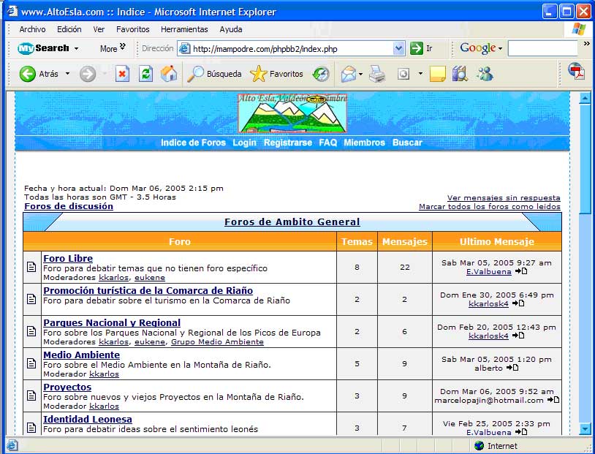Click the history clock icon
This screenshot has height=454, width=595.
point(321,74)
